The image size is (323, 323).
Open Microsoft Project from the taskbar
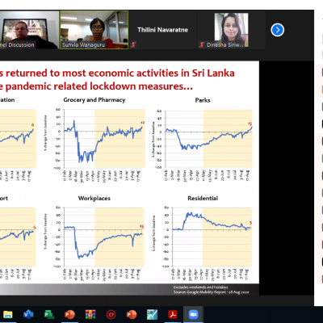point(49,314)
